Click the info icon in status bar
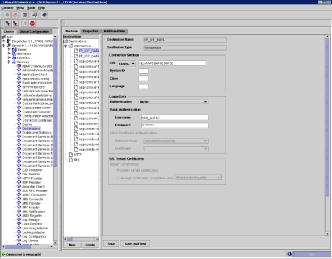The image size is (332, 259). (x=290, y=254)
